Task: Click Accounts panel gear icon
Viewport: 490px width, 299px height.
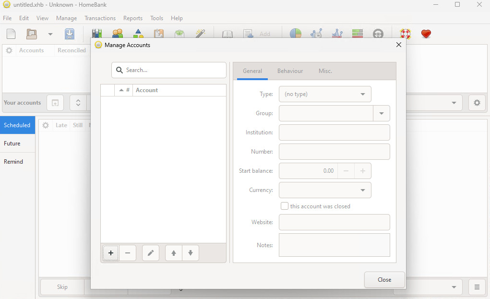Action: (9, 50)
